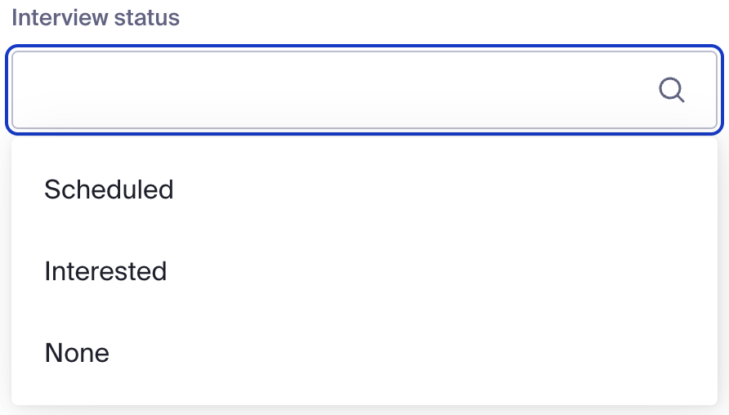Click the Interview status field heading text

coord(96,17)
